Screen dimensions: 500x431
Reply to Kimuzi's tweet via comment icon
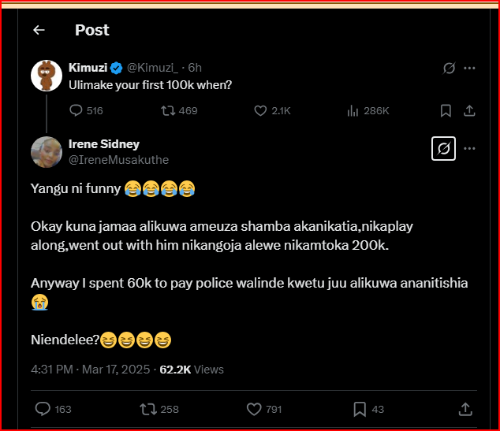point(76,111)
